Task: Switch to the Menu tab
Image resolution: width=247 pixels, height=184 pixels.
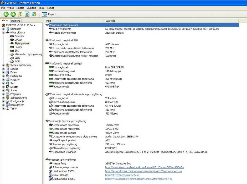Action: 5,20
